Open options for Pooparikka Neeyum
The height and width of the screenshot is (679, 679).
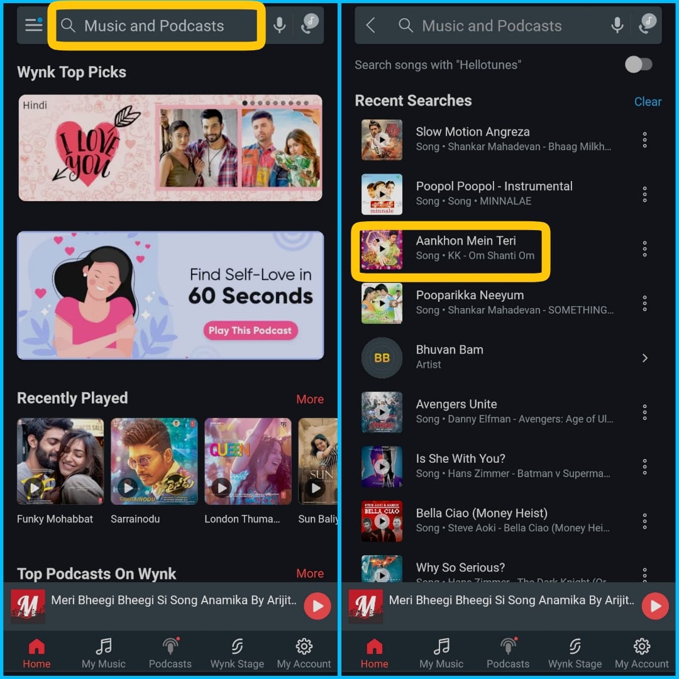[644, 304]
